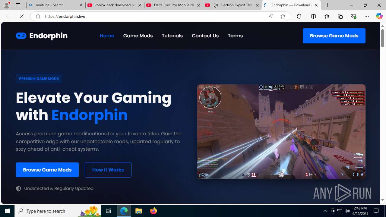Viewport: 386px width, 217px height.
Task: Activate Read aloud in address bar
Action: pos(271,16)
